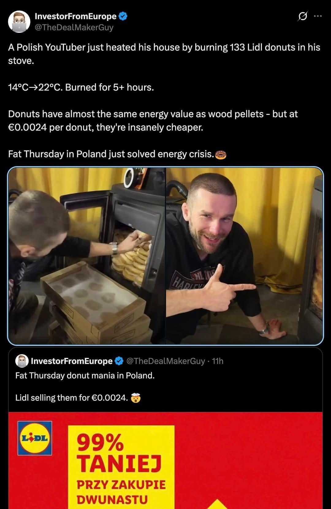Screen dimensions: 331x509
Task: Open quoted text 'Fat Thursday donut mania in Poland'
Action: pyautogui.click(x=85, y=376)
